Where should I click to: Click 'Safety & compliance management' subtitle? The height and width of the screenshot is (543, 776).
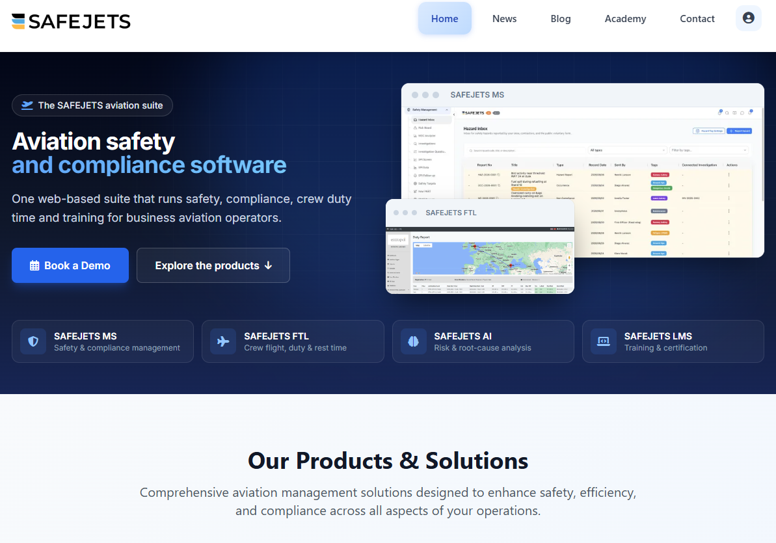[x=117, y=348]
